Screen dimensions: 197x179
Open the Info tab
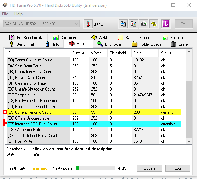click(52, 44)
